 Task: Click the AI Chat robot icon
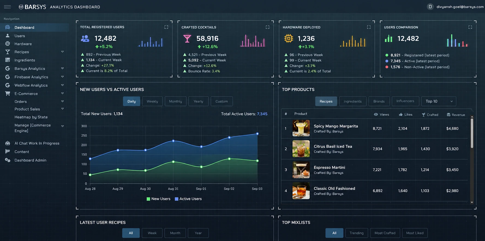[x=8, y=143]
